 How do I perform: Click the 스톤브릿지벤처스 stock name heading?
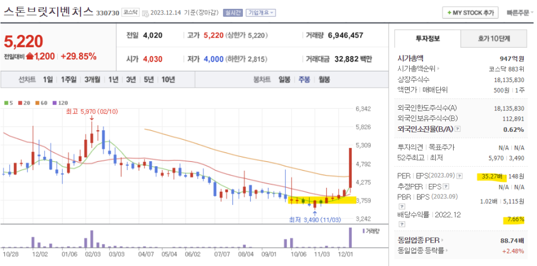(48, 11)
